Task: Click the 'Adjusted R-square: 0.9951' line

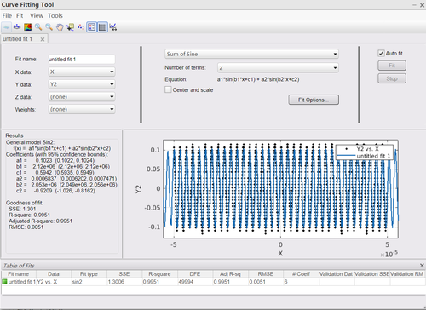Action: (x=40, y=221)
